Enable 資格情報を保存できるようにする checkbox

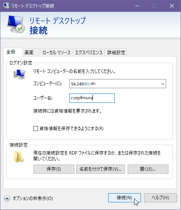[x=35, y=129]
